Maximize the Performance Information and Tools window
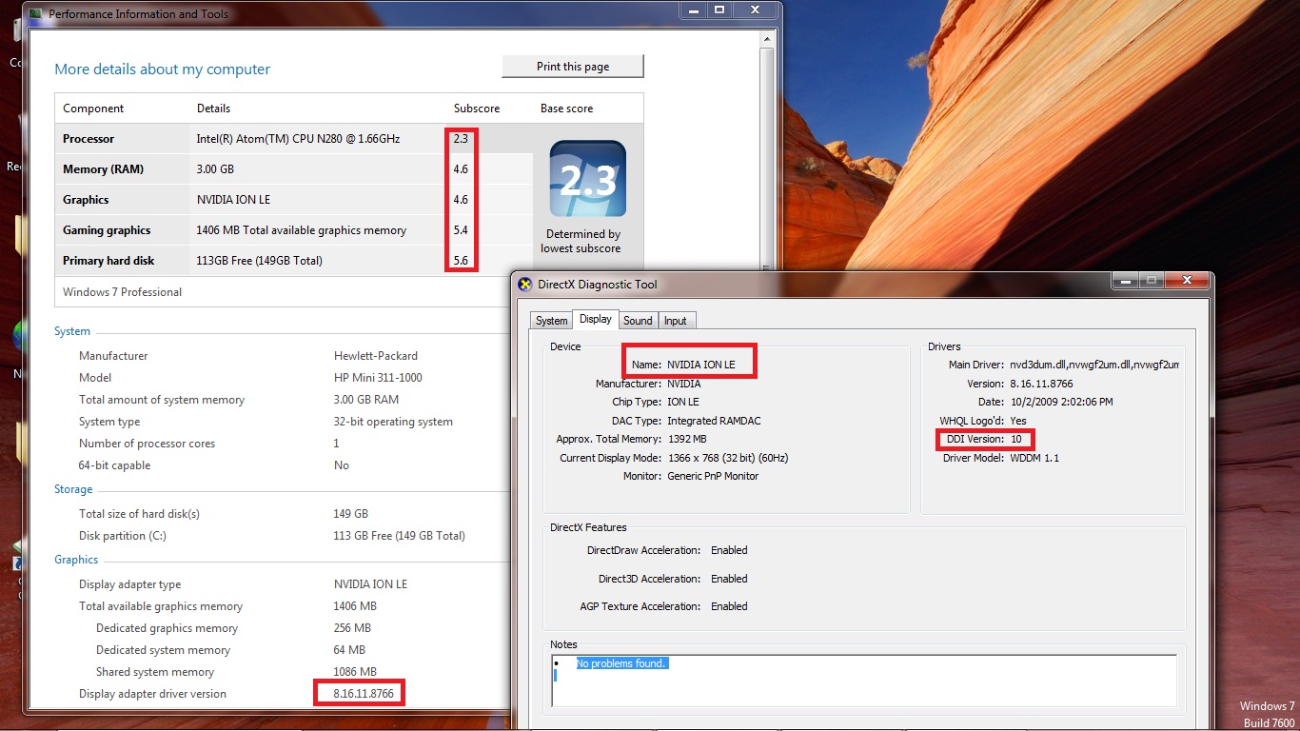 [719, 9]
